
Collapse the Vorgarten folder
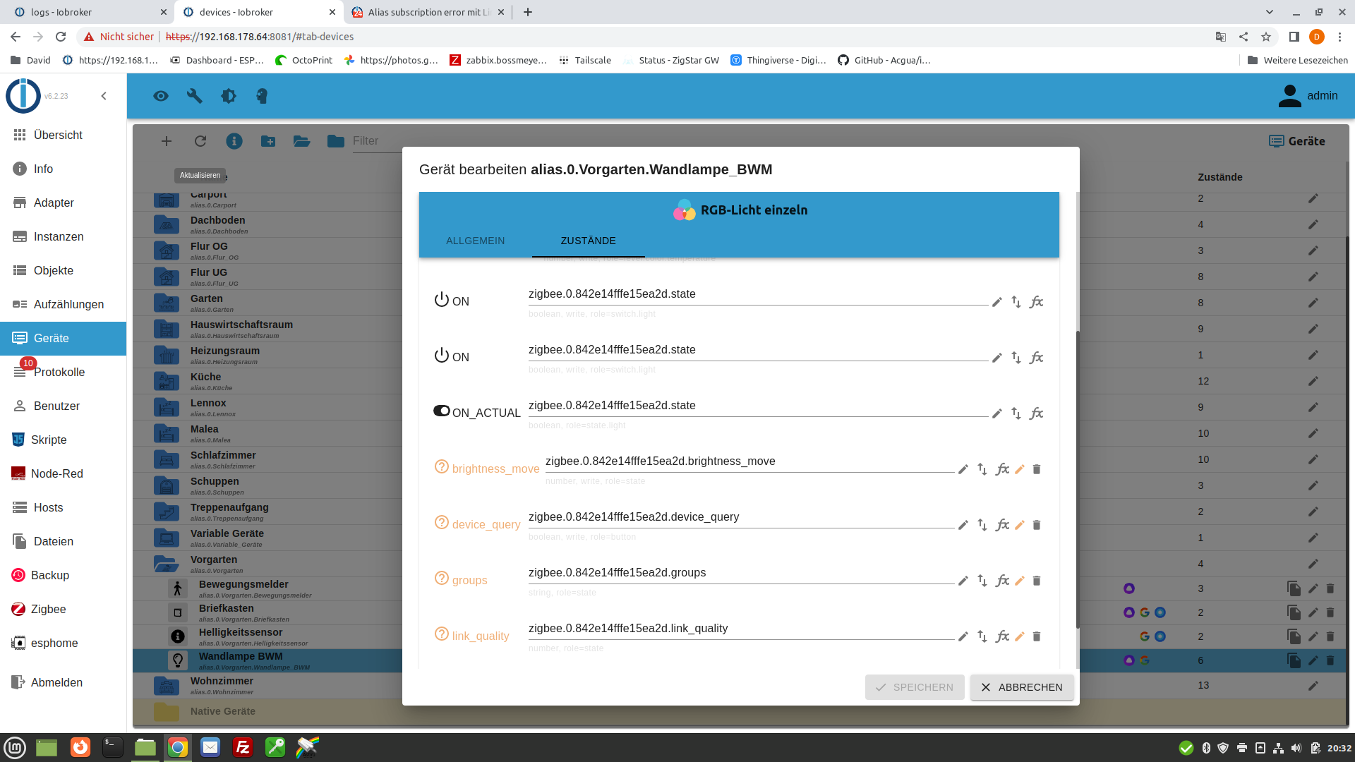point(167,564)
